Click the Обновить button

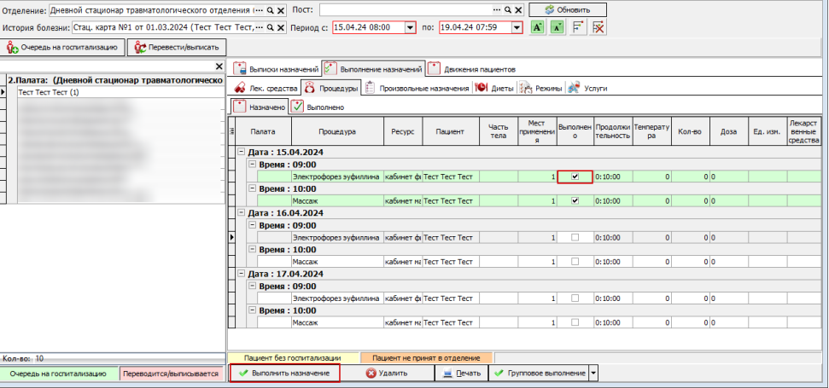pyautogui.click(x=568, y=10)
